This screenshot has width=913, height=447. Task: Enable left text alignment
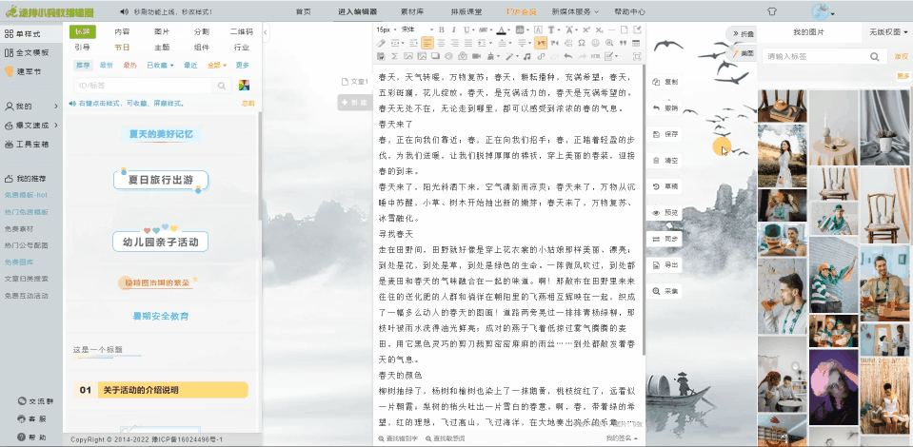[x=427, y=43]
